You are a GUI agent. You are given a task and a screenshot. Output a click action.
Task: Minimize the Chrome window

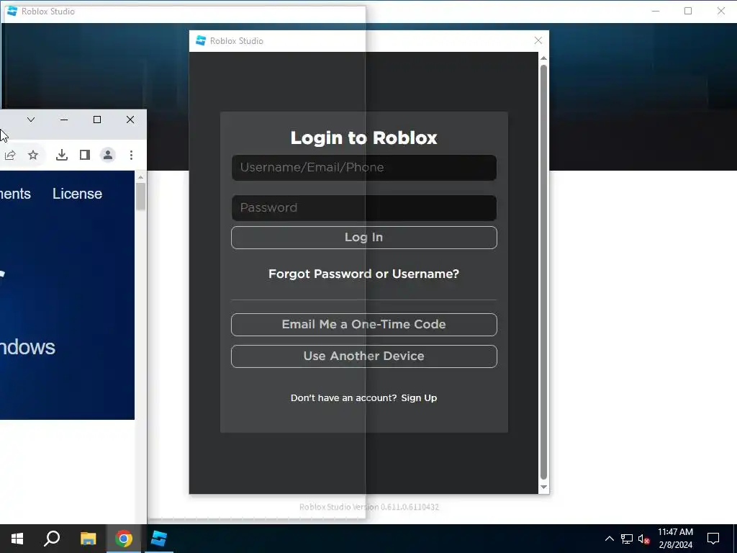(64, 120)
